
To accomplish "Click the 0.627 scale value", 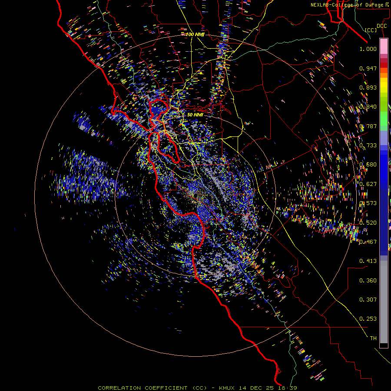I will [x=368, y=184].
